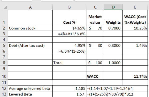Select row 9 header

pos(4,68)
